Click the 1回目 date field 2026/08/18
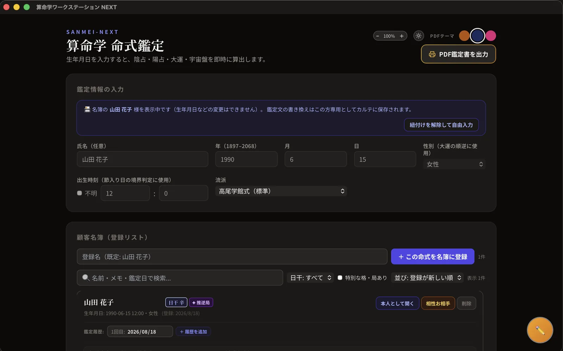 point(140,332)
